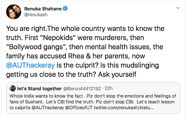Screen dimensions: 187x119
Task: Open @AUThackeray mention inside the quoted tweet
Action: pos(48,108)
